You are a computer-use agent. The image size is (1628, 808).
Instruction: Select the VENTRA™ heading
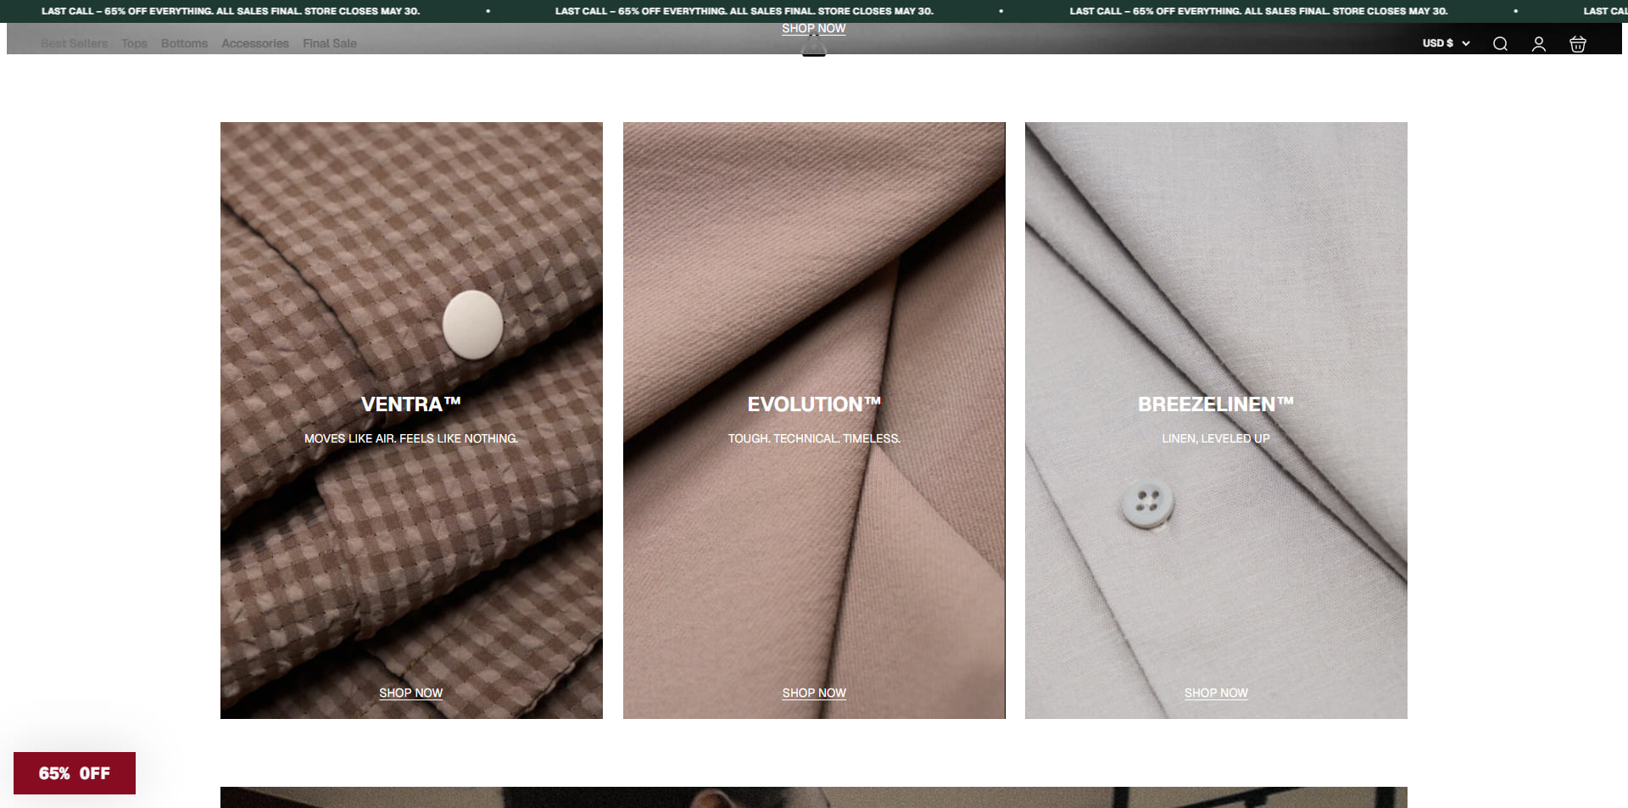coord(411,404)
